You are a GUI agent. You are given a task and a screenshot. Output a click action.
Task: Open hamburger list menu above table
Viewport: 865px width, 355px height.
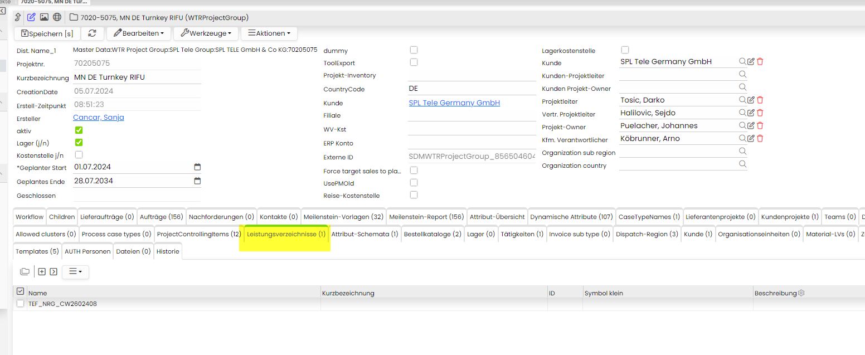pos(75,271)
